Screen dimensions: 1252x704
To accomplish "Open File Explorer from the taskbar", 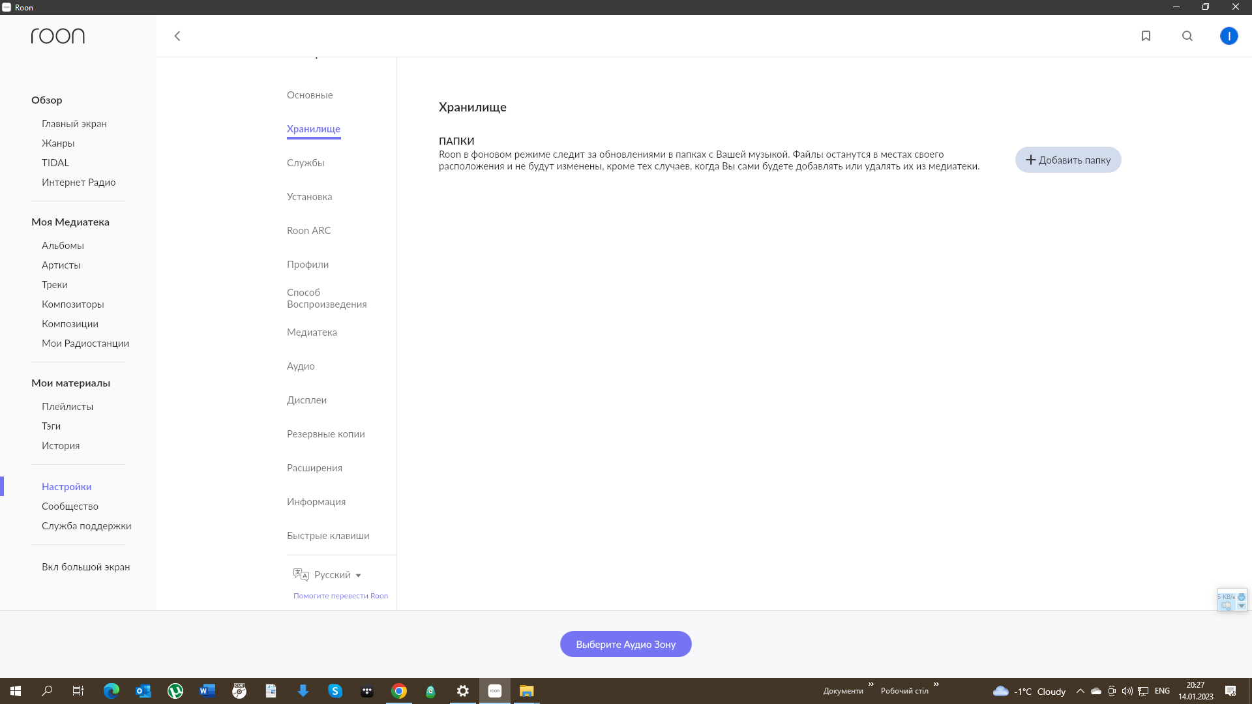I will (527, 691).
